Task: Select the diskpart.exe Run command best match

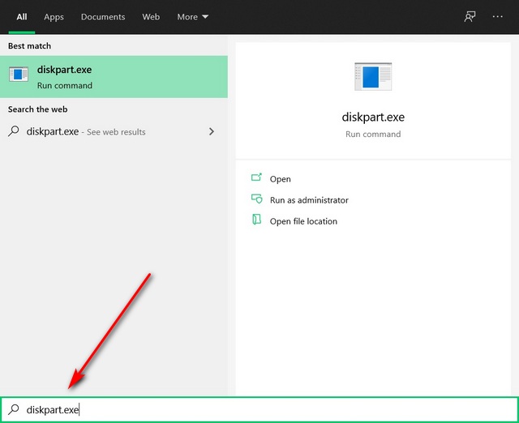Action: point(114,77)
